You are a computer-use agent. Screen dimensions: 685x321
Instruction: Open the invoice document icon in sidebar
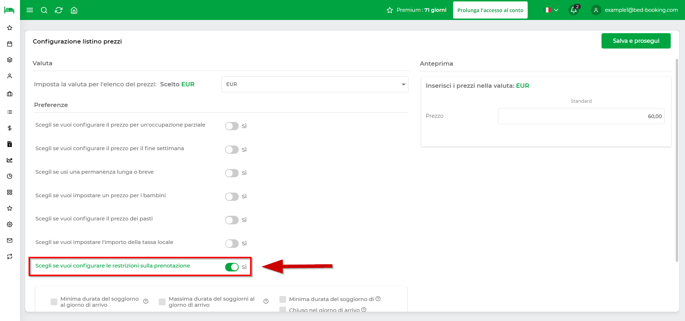pos(10,144)
